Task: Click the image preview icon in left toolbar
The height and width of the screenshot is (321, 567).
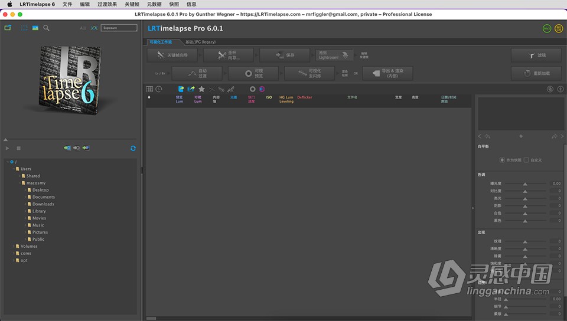Action: (35, 28)
